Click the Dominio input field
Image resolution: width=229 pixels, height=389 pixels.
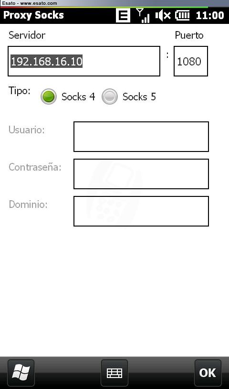click(x=141, y=211)
